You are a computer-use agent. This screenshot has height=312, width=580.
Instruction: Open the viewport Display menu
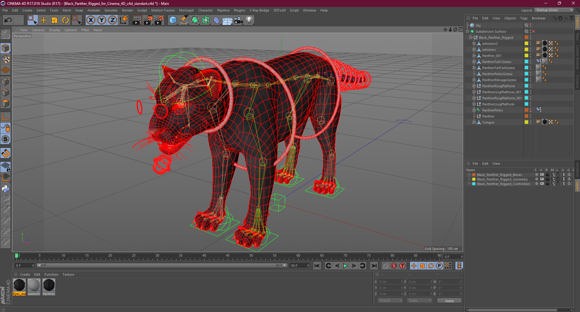(54, 30)
